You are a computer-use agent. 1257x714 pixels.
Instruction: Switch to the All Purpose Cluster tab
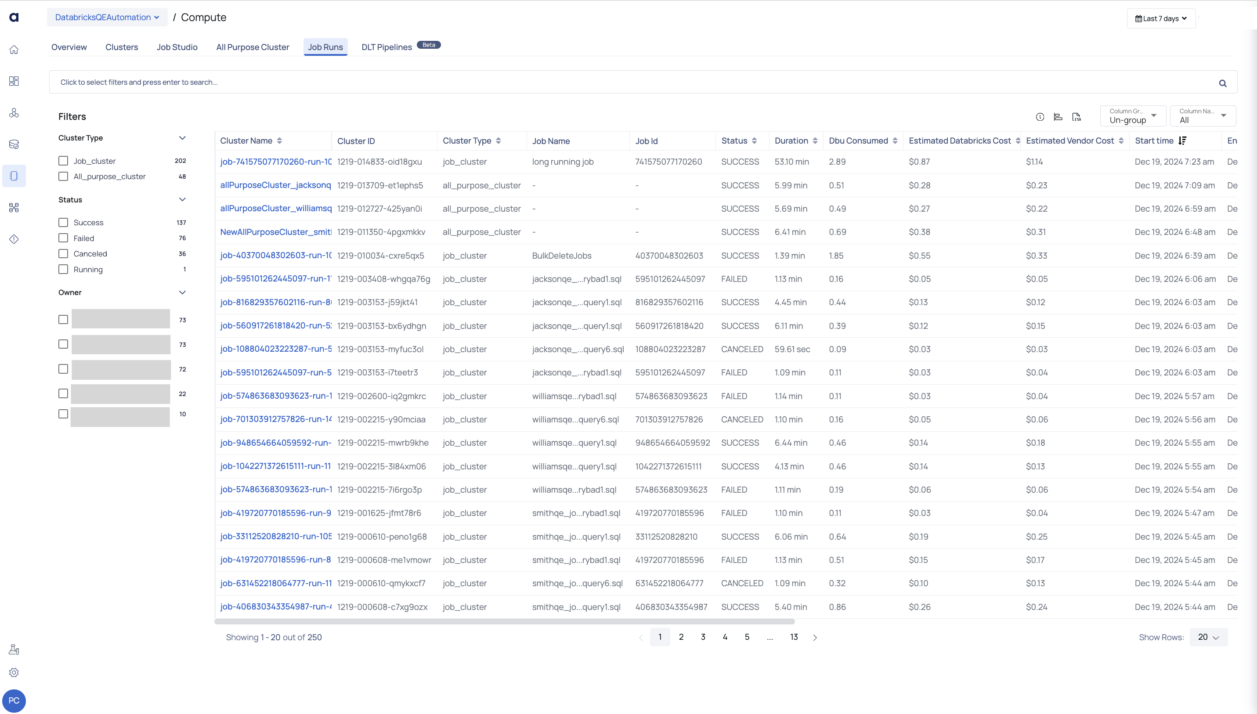click(253, 47)
